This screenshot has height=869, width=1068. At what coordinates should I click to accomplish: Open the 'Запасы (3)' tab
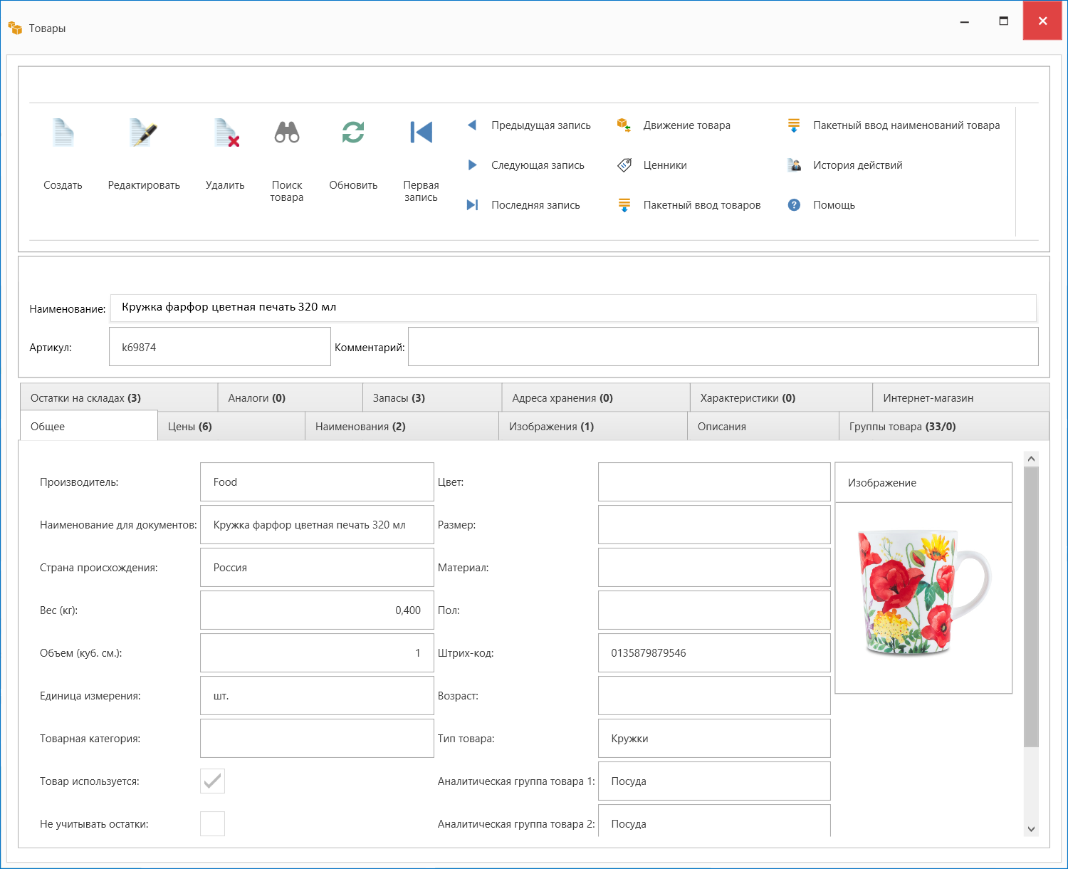432,397
